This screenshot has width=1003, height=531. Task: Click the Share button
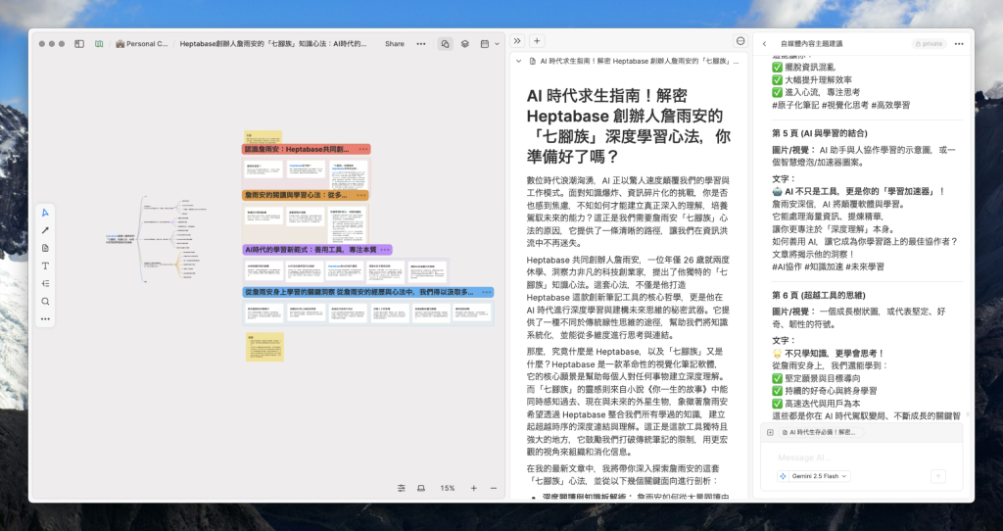395,44
